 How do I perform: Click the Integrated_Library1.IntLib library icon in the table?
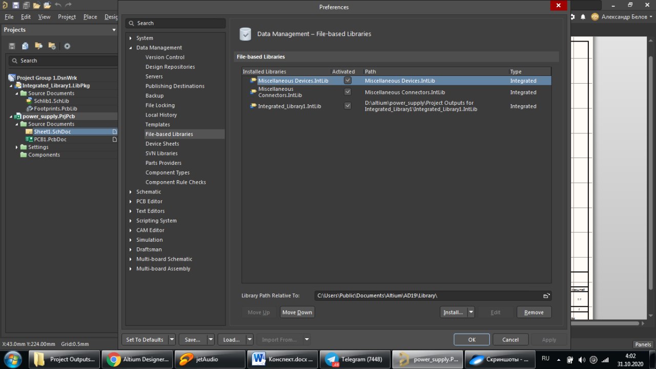[x=253, y=106]
